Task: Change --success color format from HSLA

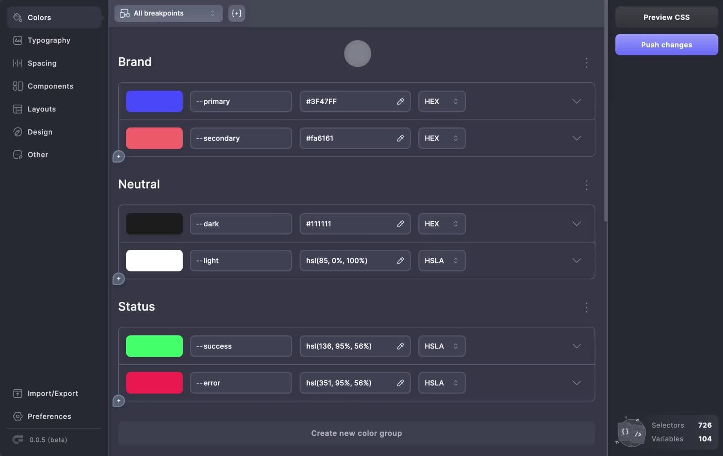Action: click(441, 346)
